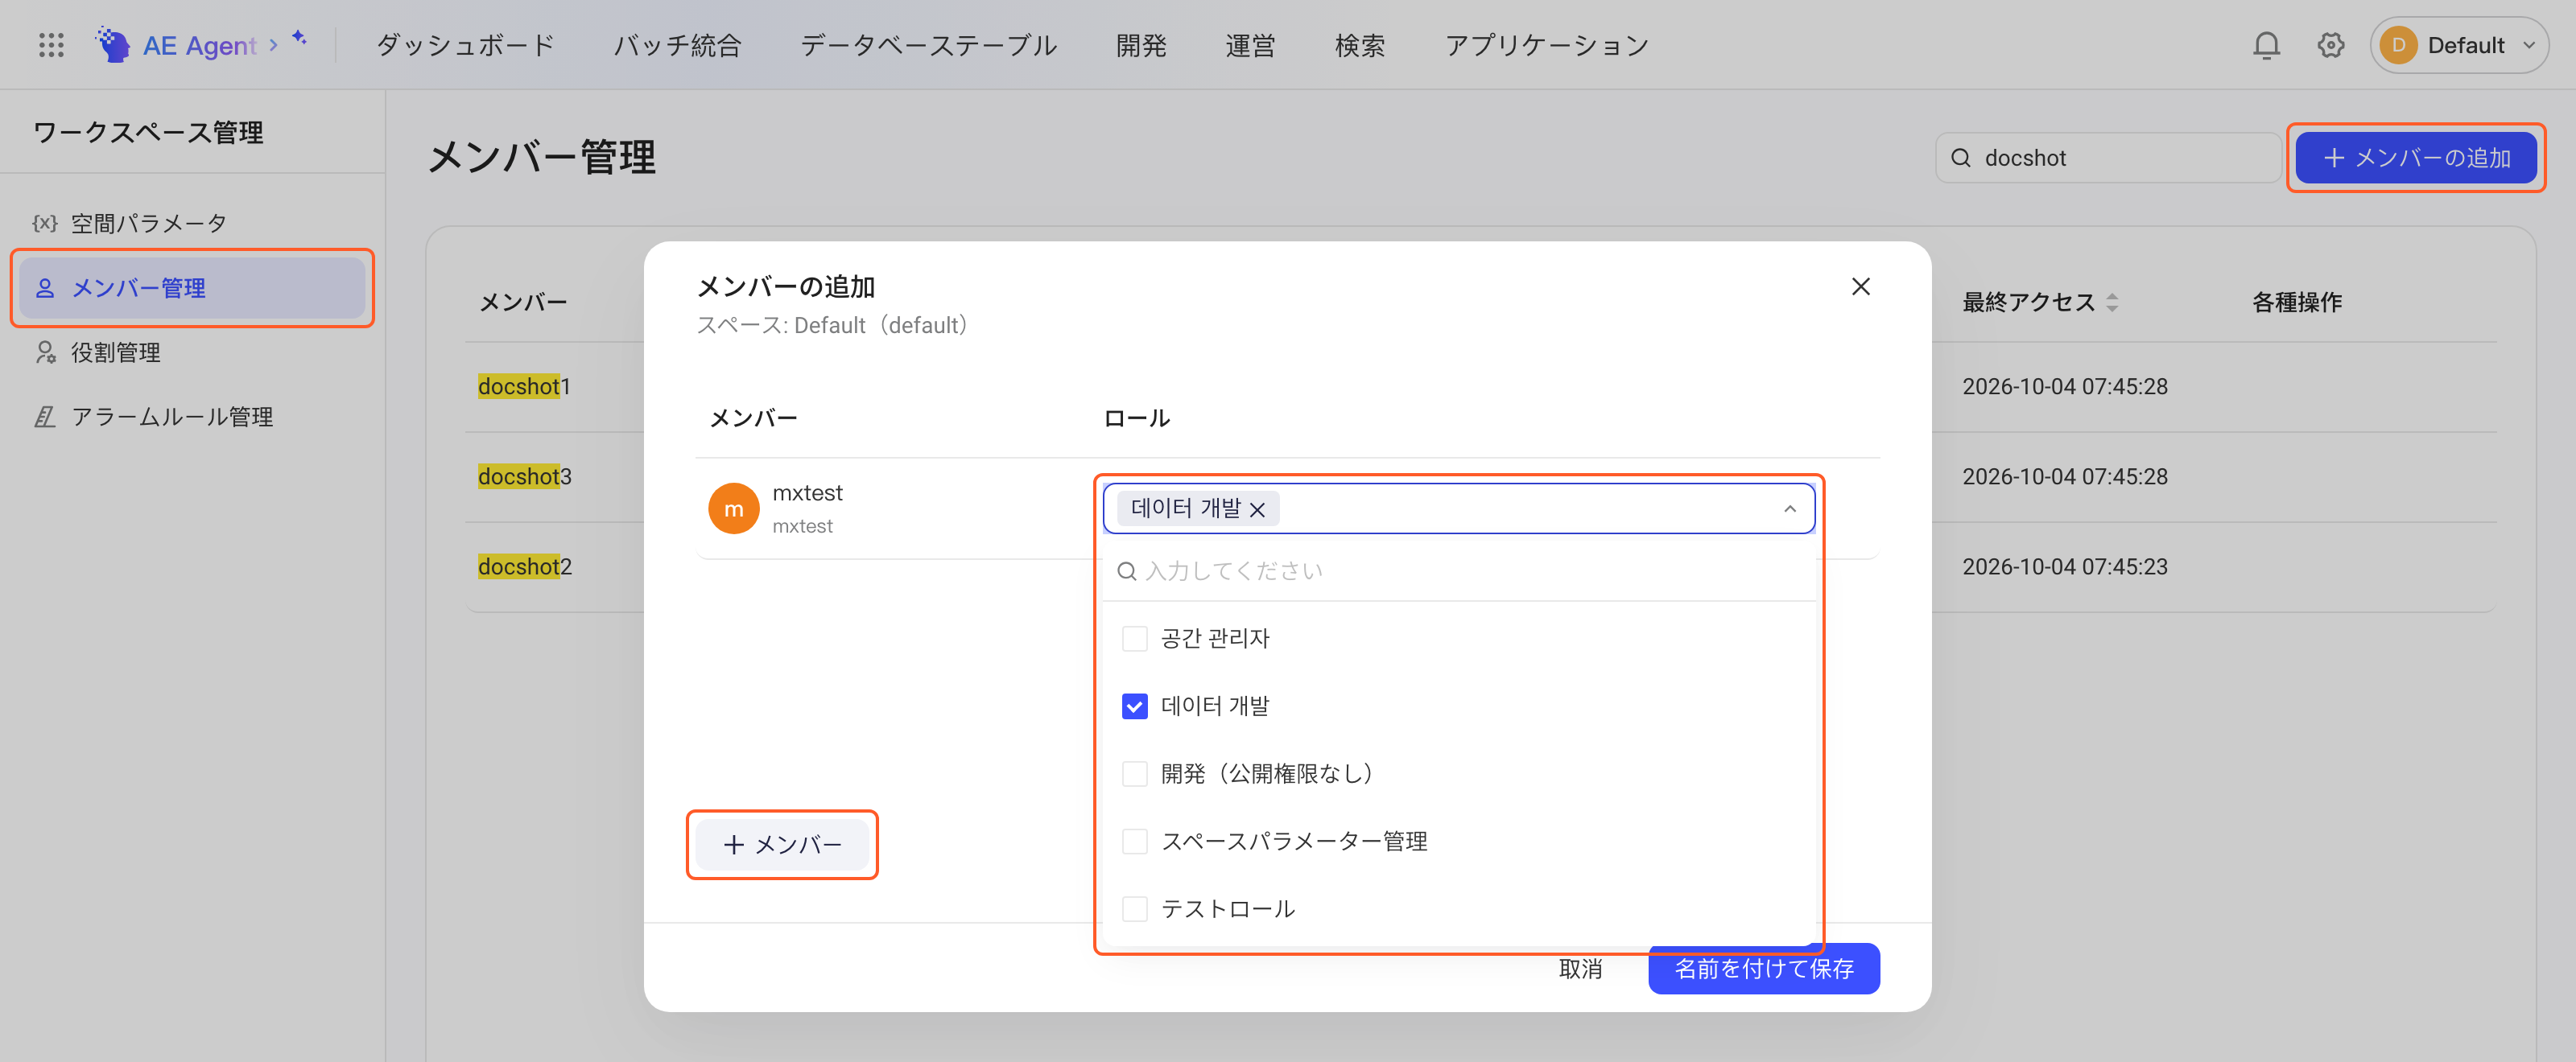Viewport: 2576px width, 1062px height.
Task: Open the settings gear icon
Action: coord(2330,45)
